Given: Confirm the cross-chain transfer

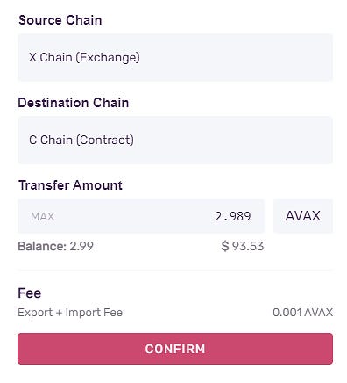Looking at the screenshot, I should pos(175,349).
